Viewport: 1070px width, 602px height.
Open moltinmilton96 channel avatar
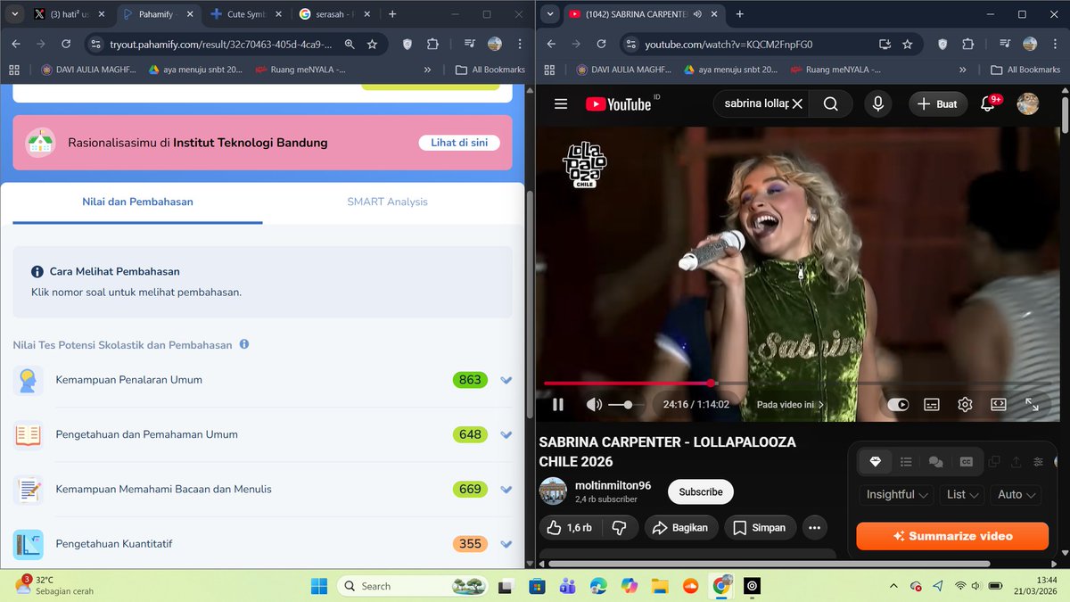[x=553, y=491]
